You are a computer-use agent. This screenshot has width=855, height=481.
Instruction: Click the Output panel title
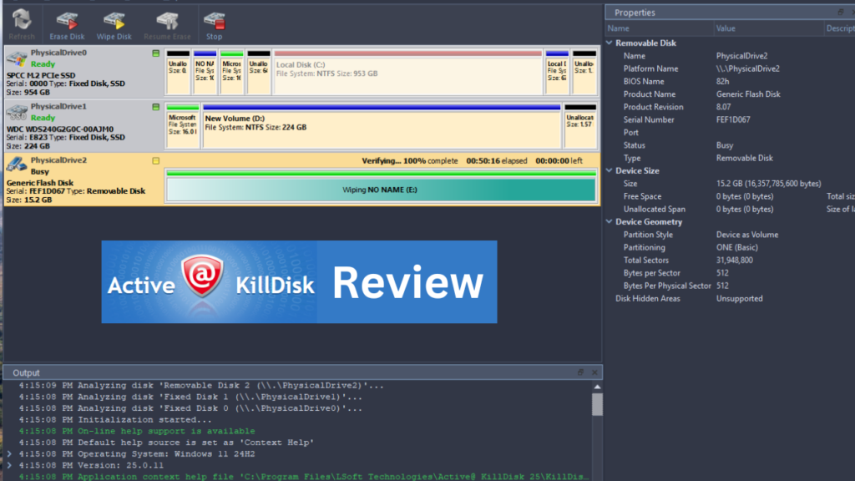point(26,372)
